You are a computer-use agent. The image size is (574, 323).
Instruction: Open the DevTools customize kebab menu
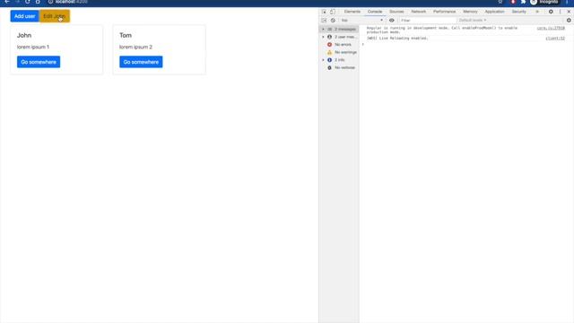point(560,12)
